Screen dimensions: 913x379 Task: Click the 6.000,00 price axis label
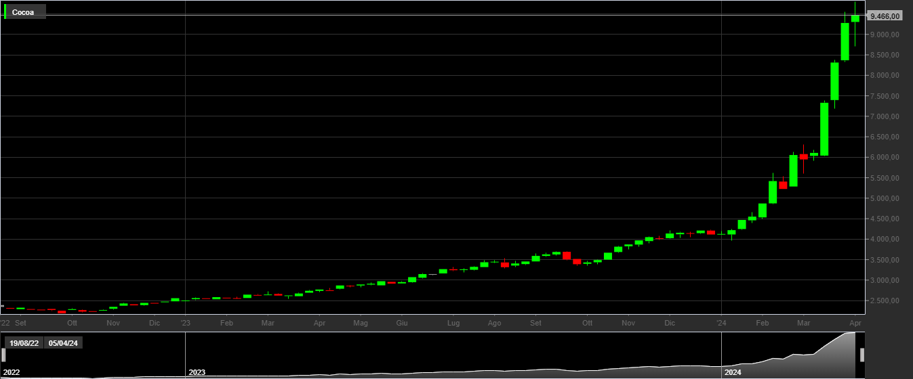(885, 158)
